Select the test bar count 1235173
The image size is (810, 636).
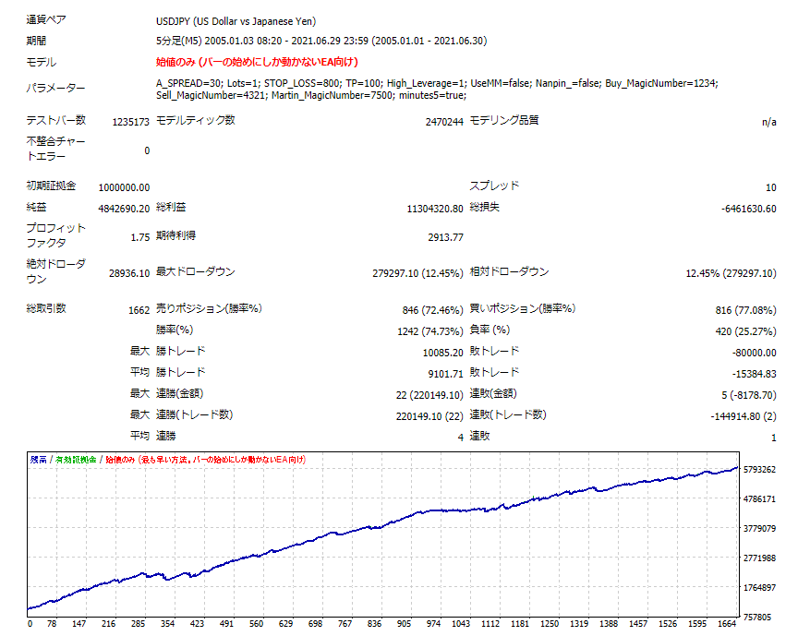[x=131, y=122]
